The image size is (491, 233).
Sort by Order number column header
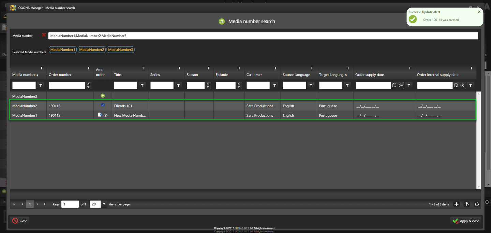(x=60, y=75)
